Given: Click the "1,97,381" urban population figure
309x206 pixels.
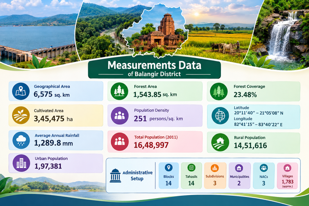Looking at the screenshot, I should point(48,166).
